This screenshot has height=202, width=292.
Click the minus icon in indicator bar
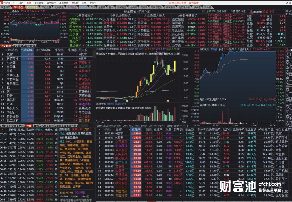[x=184, y=126]
